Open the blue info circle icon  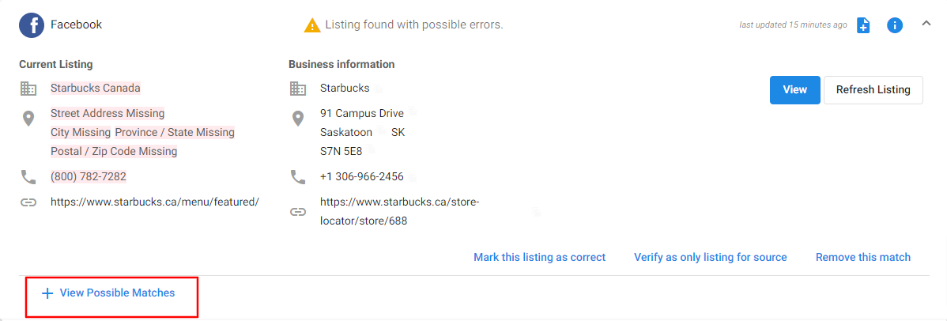click(x=895, y=25)
